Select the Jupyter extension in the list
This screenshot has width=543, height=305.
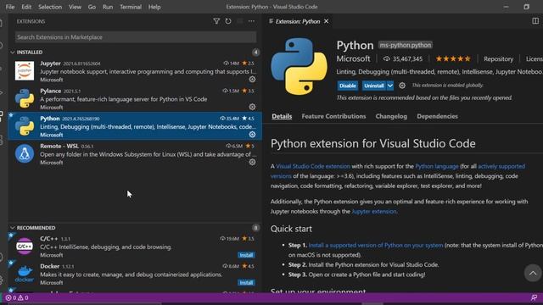click(135, 70)
